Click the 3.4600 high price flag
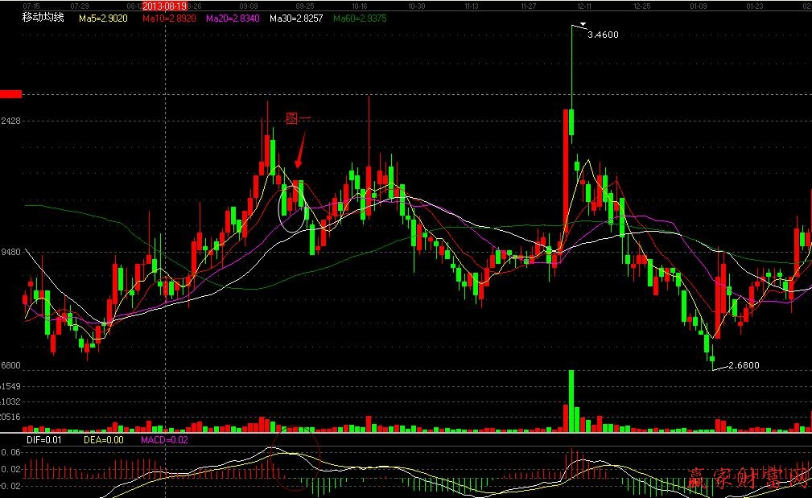Image resolution: width=812 pixels, height=498 pixels. click(603, 35)
